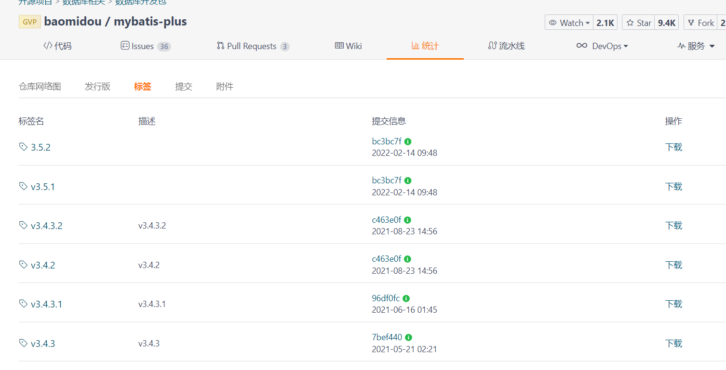
Task: Download tag v3.4.3.1
Action: coord(673,304)
